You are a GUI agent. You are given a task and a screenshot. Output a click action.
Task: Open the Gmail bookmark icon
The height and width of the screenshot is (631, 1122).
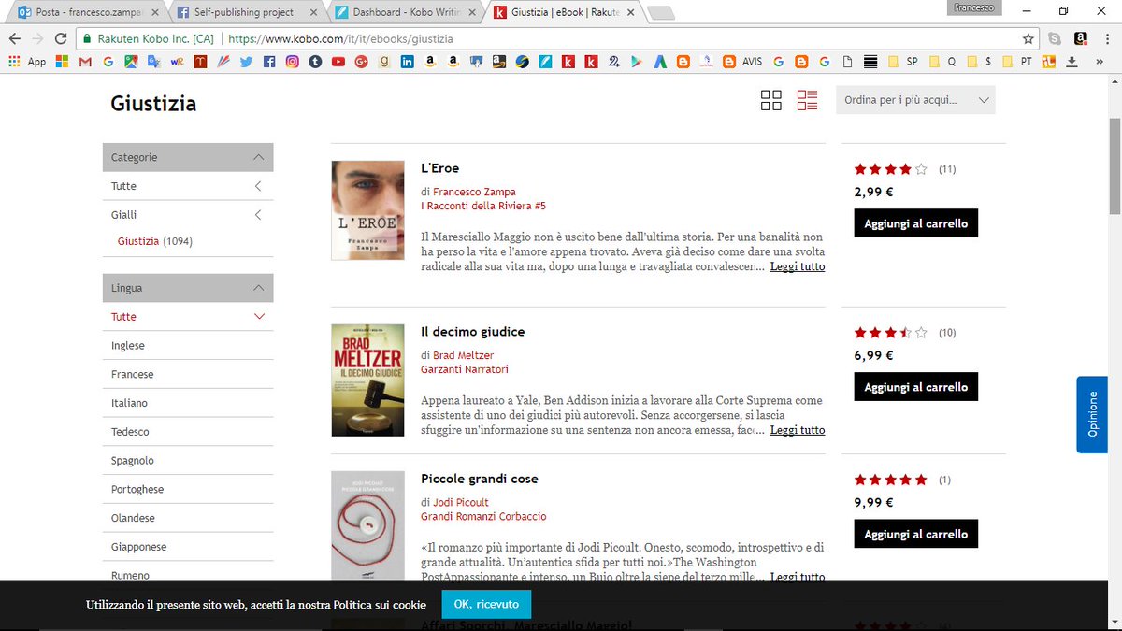(x=85, y=62)
